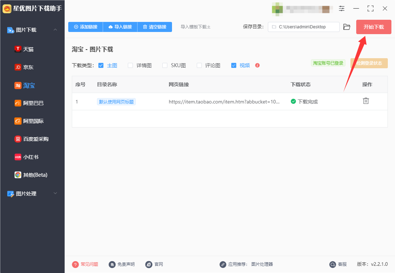
Task: Click the 图片处理 section icon
Action: (x=10, y=194)
